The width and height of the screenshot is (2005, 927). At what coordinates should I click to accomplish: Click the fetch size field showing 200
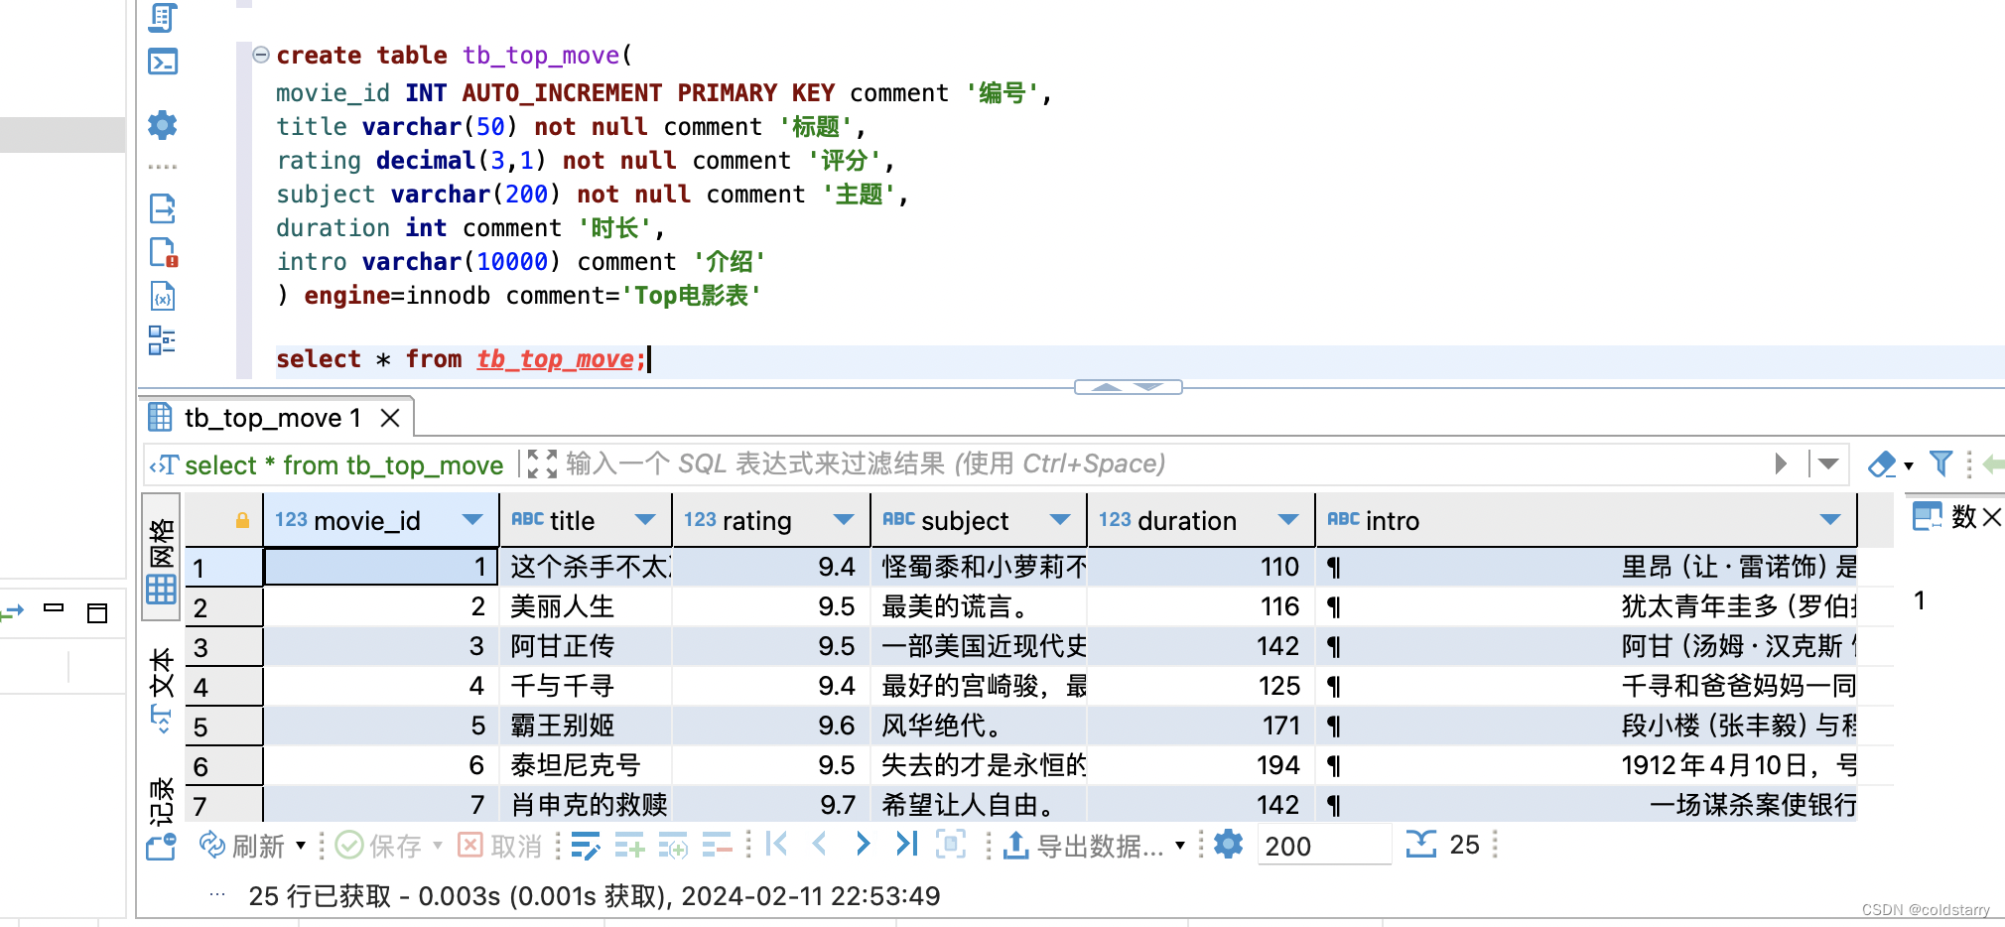tap(1324, 846)
